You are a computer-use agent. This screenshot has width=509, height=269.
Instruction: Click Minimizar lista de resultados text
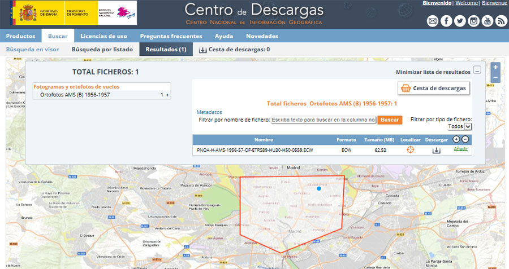[433, 72]
